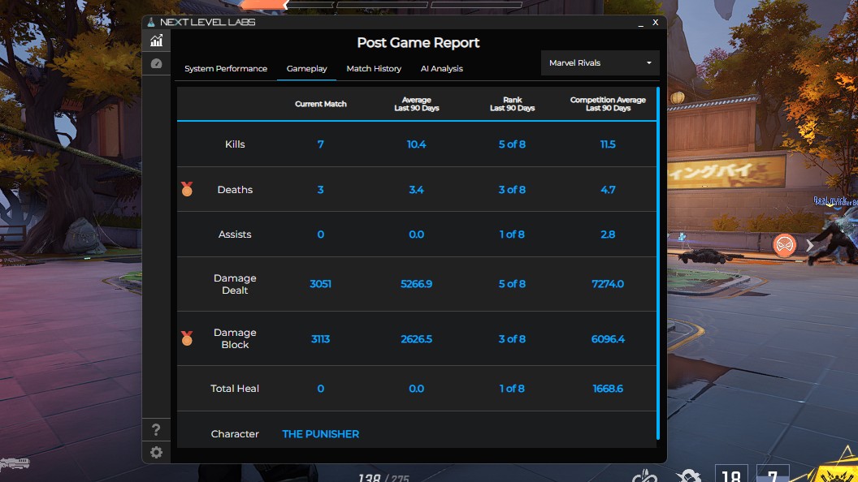The height and width of the screenshot is (482, 858).
Task: Close the Next Level Labs window
Action: [x=655, y=23]
